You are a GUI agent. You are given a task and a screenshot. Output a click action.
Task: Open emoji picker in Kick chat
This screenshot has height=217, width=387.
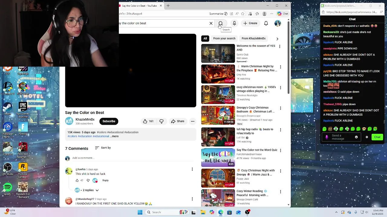[x=356, y=137]
